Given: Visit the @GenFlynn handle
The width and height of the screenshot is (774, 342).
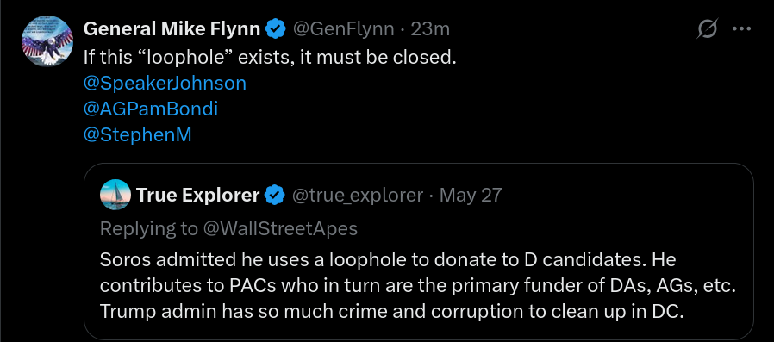Looking at the screenshot, I should pyautogui.click(x=344, y=29).
